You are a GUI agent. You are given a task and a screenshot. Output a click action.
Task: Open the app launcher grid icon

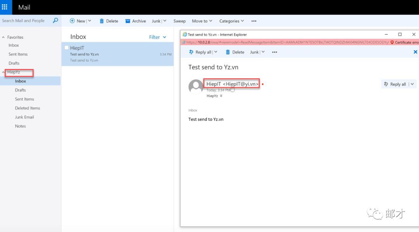click(x=5, y=7)
